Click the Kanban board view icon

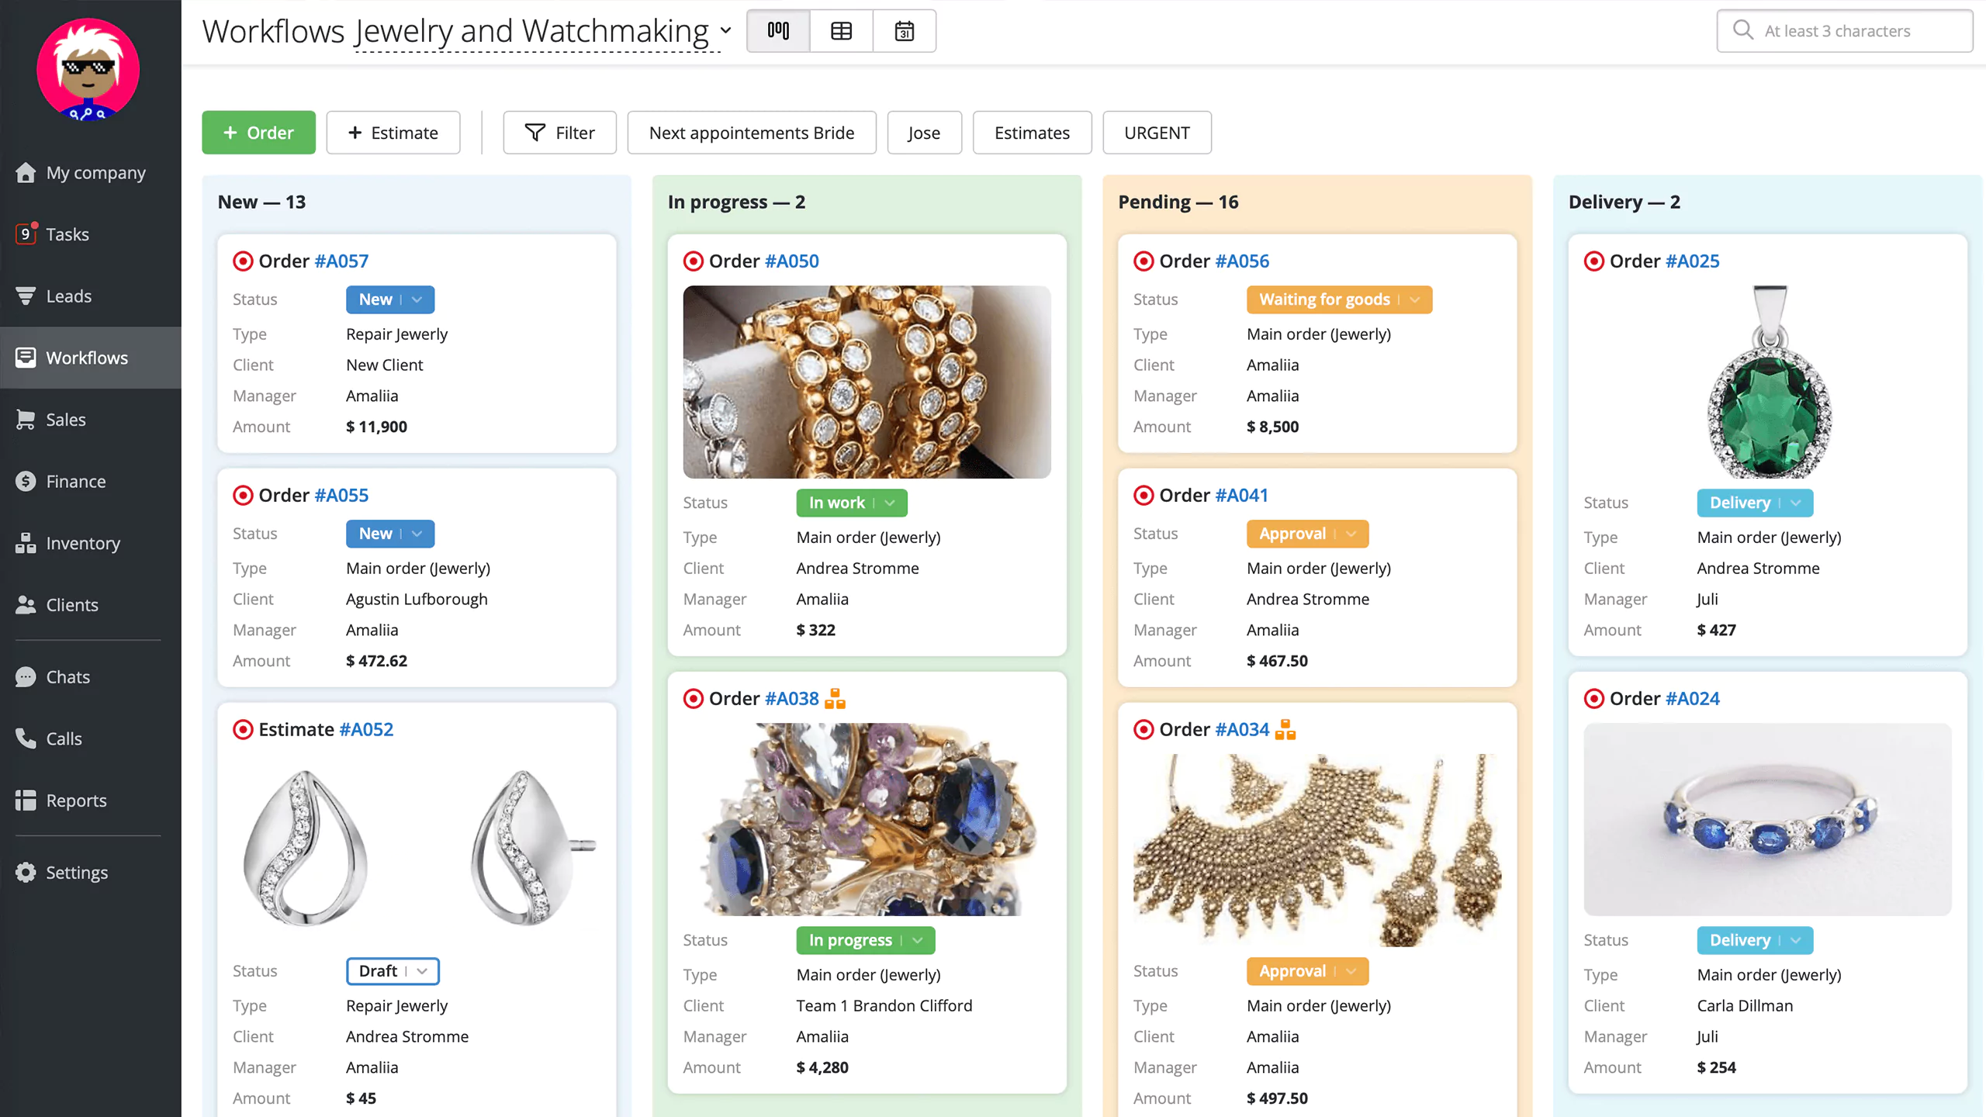(777, 30)
